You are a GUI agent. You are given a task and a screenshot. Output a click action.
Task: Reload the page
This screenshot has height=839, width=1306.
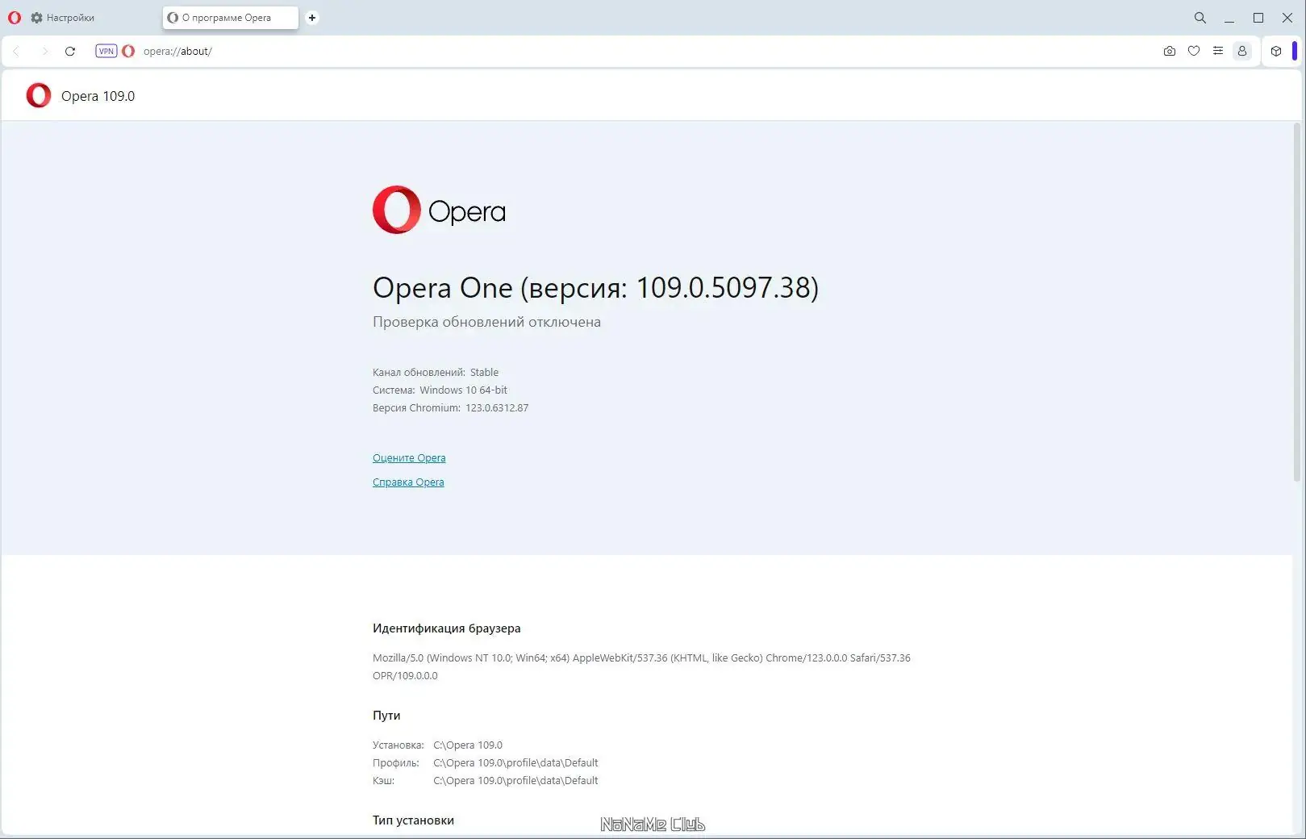[x=70, y=51]
